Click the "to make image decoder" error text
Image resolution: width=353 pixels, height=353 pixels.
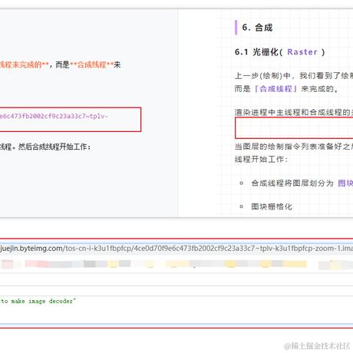(38, 301)
